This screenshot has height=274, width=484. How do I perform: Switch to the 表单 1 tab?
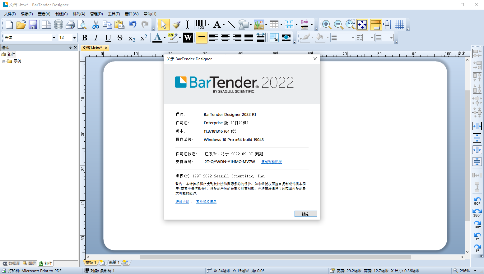(114, 263)
